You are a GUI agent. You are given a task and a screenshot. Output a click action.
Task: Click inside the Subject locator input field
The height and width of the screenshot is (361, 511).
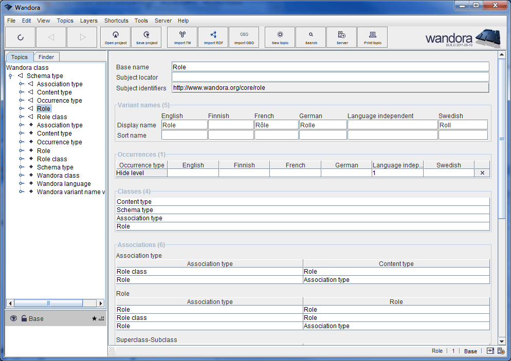click(308, 77)
